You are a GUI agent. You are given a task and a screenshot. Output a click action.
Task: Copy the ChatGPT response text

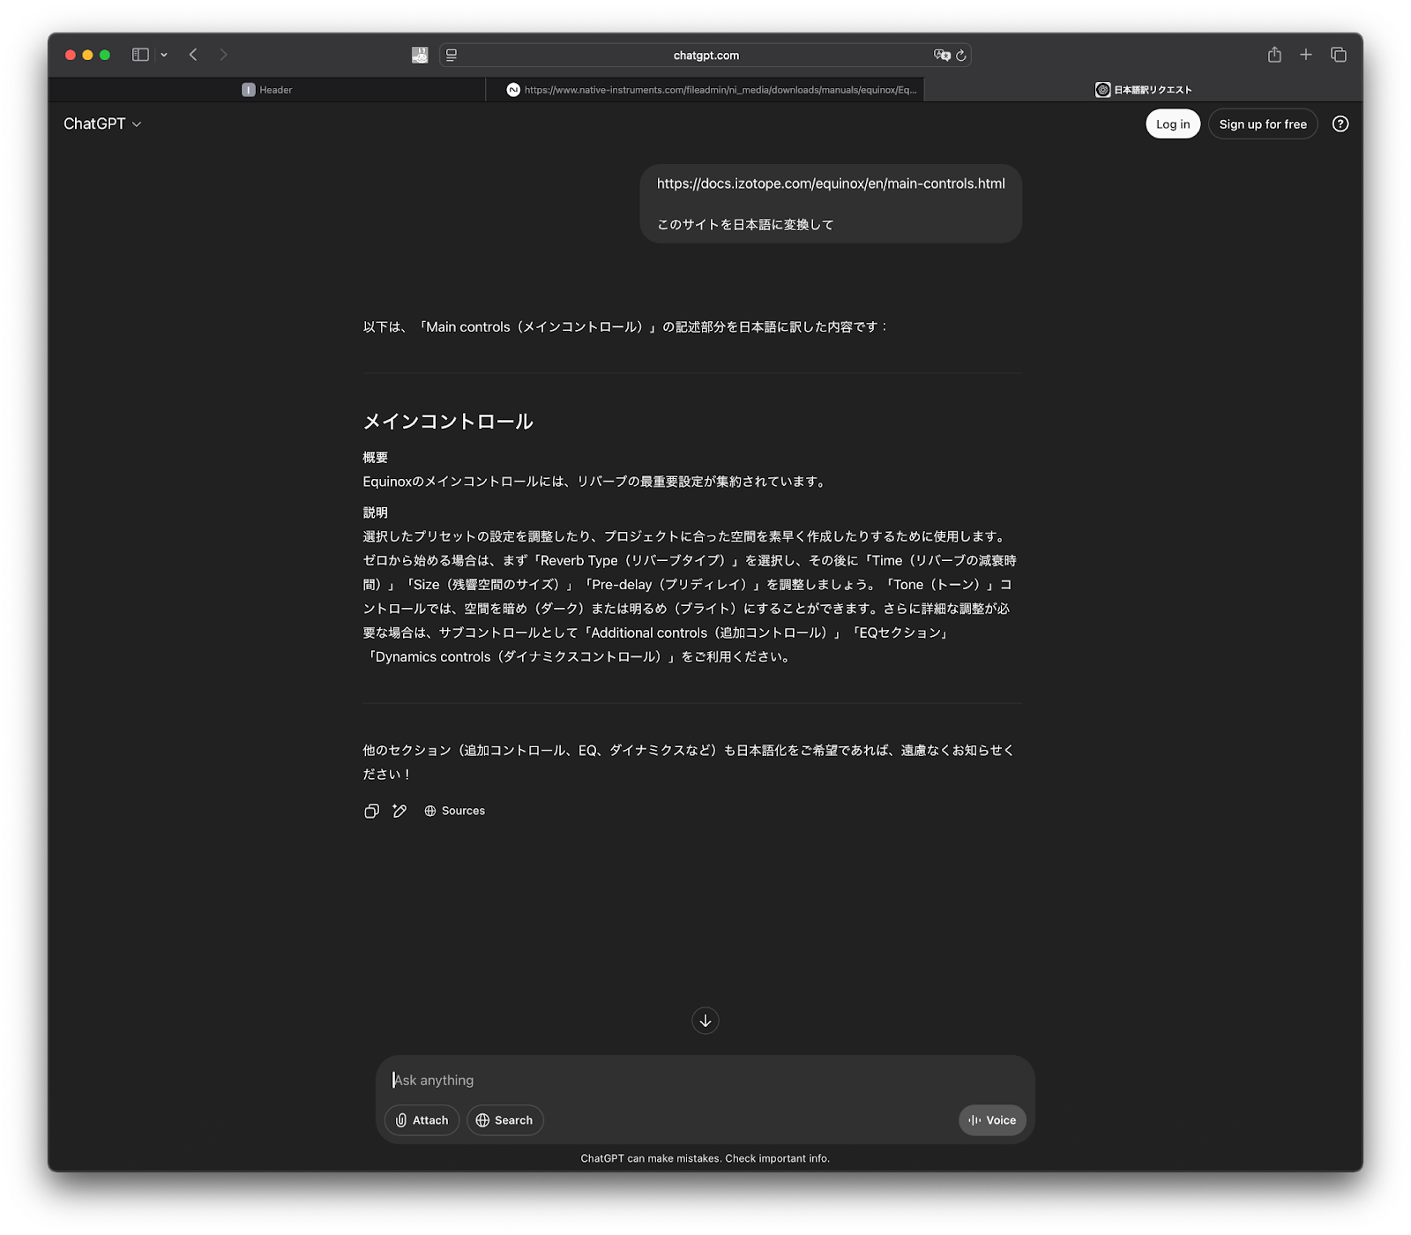(x=371, y=811)
